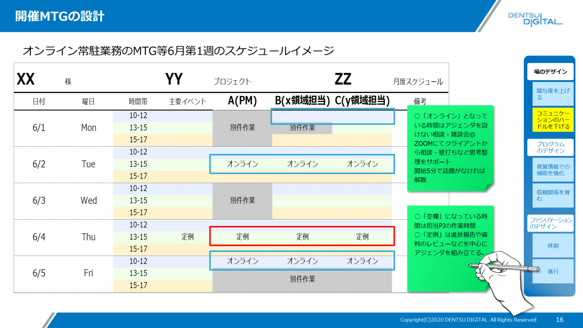
Task: Select the 場のデザイン sidebar header
Action: point(551,71)
